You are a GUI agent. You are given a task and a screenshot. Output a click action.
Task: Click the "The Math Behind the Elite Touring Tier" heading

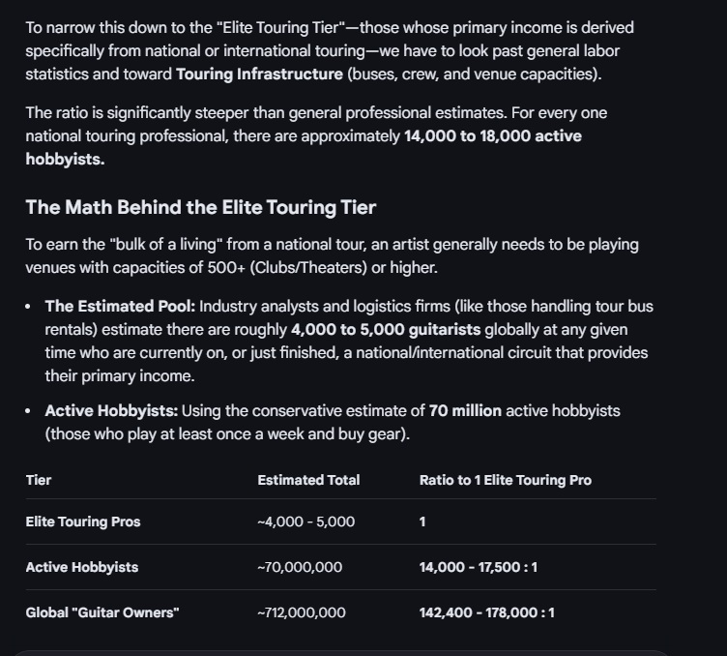[x=200, y=207]
